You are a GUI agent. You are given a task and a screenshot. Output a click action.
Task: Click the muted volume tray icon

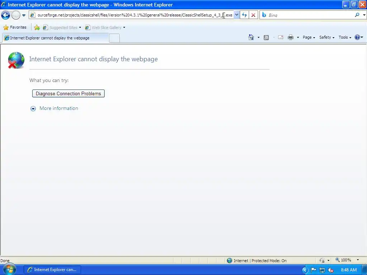[331, 270]
